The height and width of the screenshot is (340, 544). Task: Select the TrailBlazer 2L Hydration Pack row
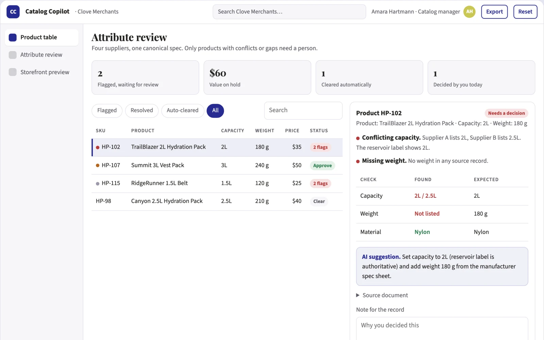(x=217, y=147)
